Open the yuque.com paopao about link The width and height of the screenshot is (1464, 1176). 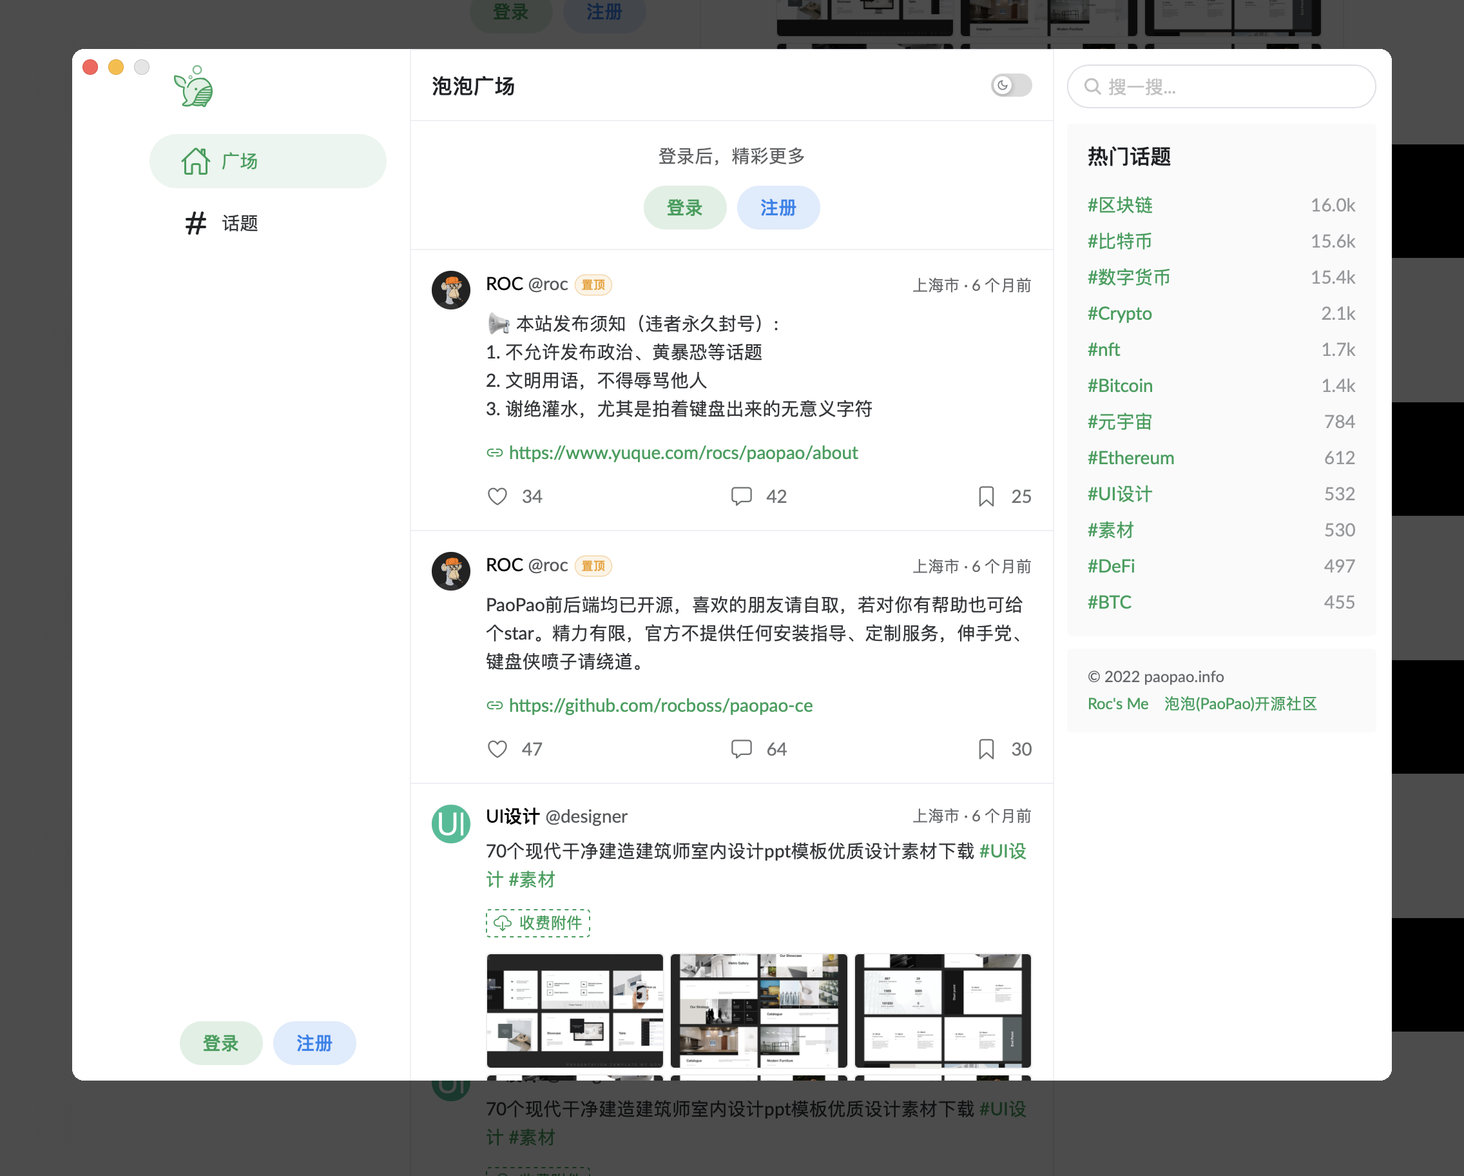tap(682, 453)
